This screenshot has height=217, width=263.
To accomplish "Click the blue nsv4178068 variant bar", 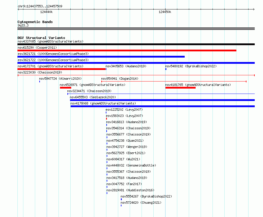I will (x=163, y=106).
